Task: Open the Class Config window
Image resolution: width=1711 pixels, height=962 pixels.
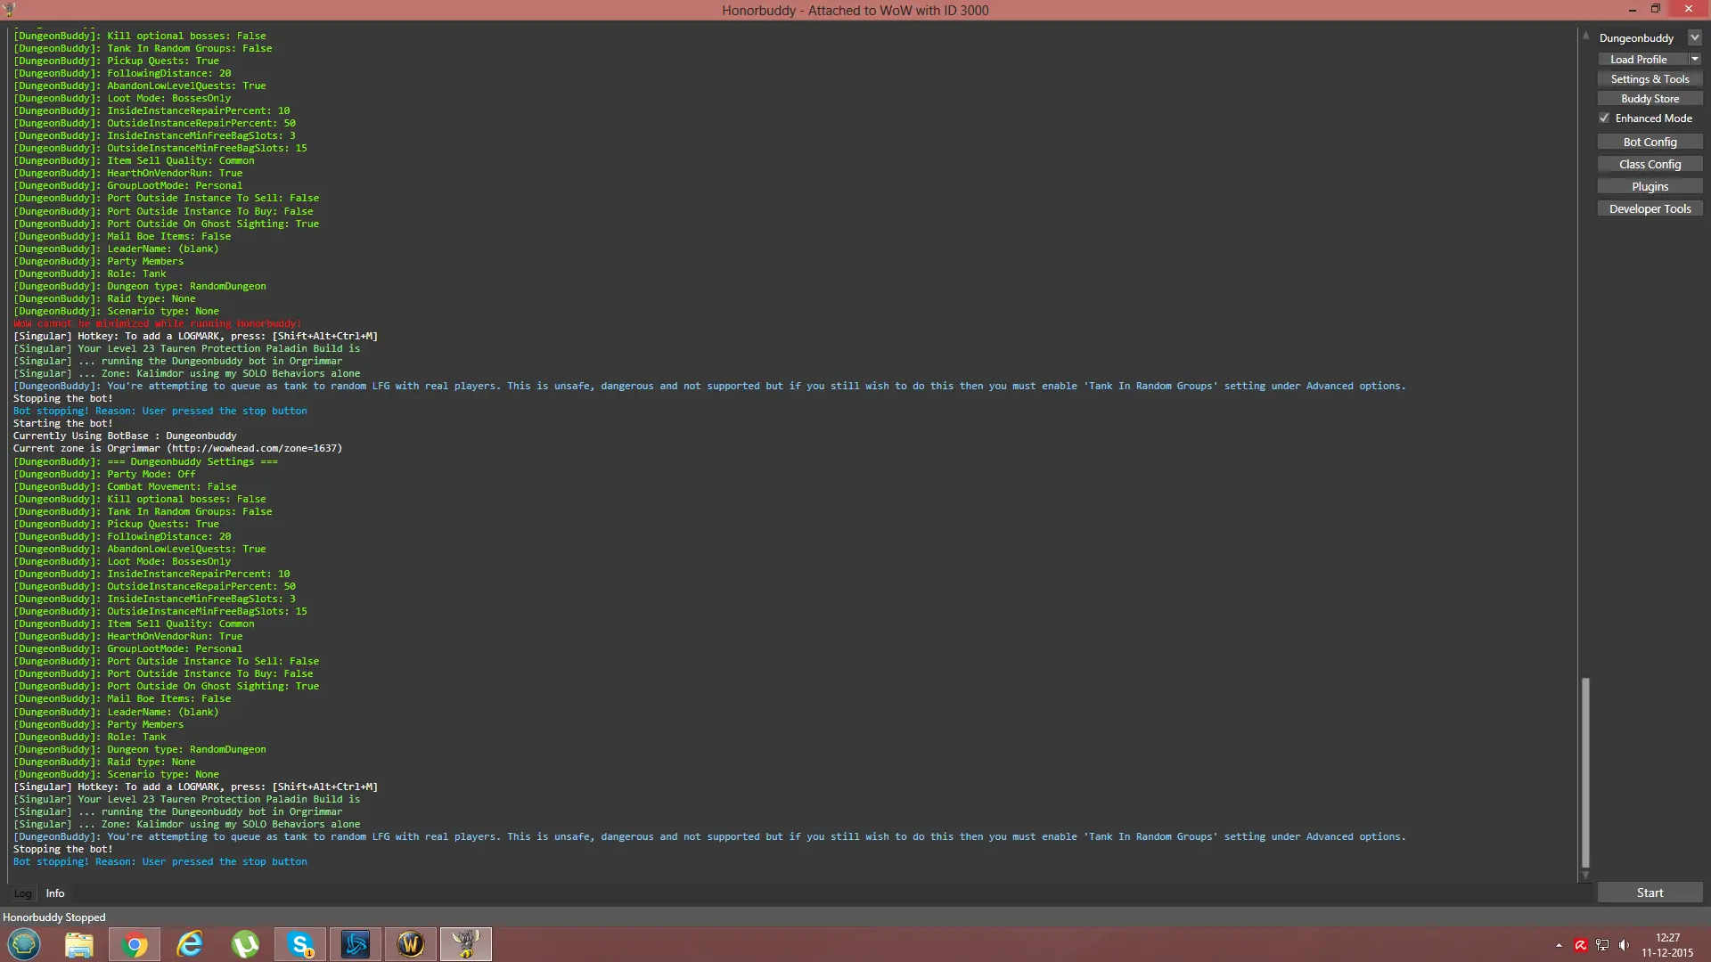Action: coord(1650,165)
